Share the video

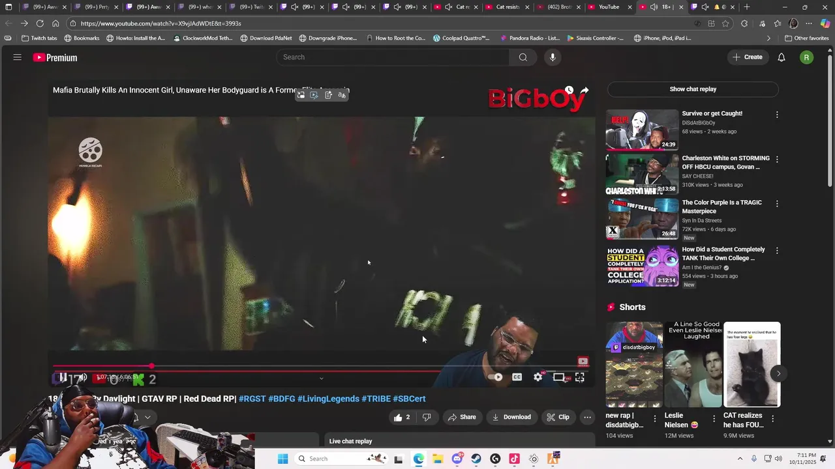[462, 417]
